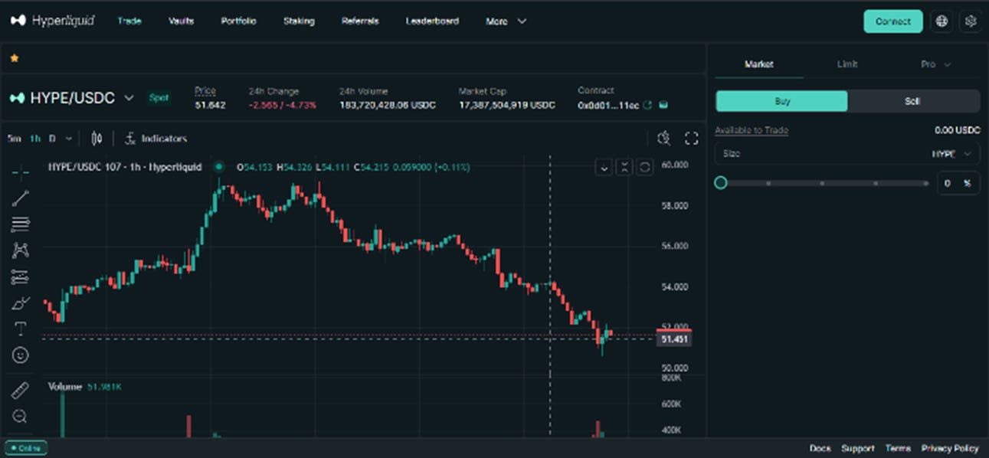Open the Vaults nav item
The width and height of the screenshot is (989, 458).
tap(182, 21)
